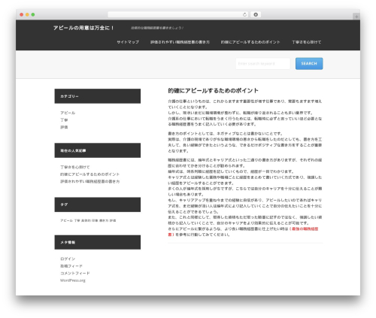376x318 pixels.
Task: Click the italic tagline beside site title
Action: 157,28
